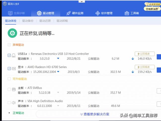This screenshot has width=161, height=121.
Task: Click the VIA High Definition Audio name
Action: [x=45, y=101]
